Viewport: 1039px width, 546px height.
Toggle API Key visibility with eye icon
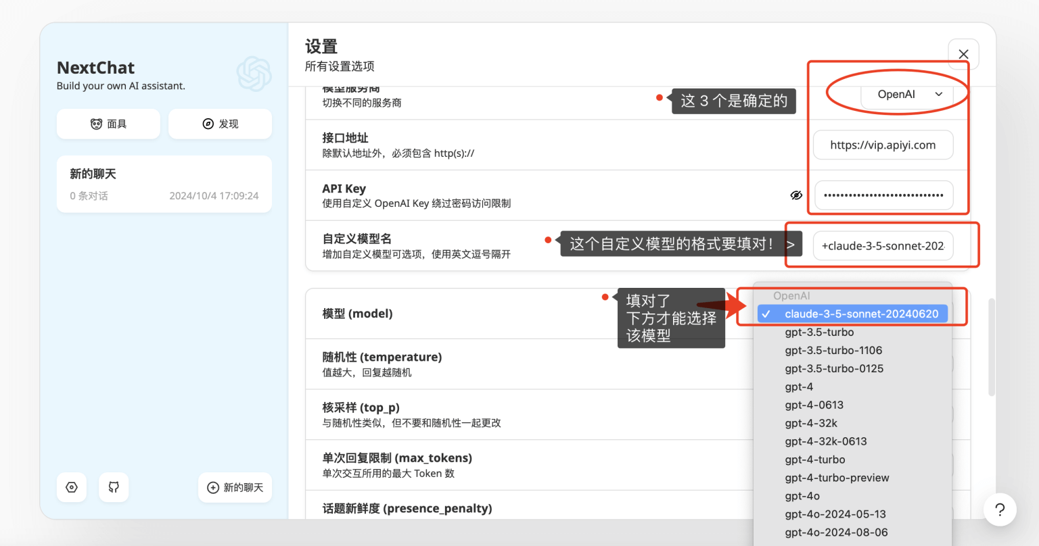click(796, 195)
